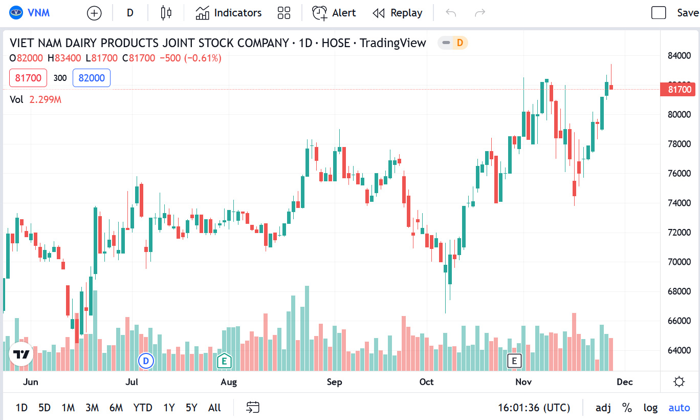Click the blue 82000 buy price button

pos(92,78)
